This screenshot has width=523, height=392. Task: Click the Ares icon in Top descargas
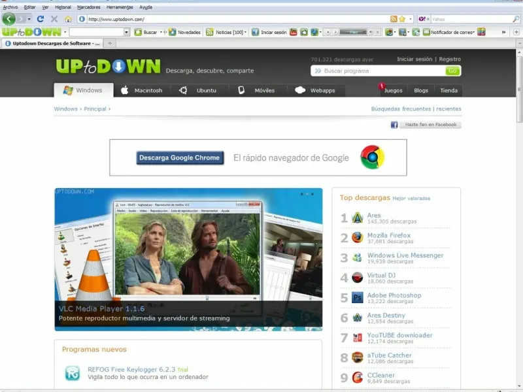point(357,218)
